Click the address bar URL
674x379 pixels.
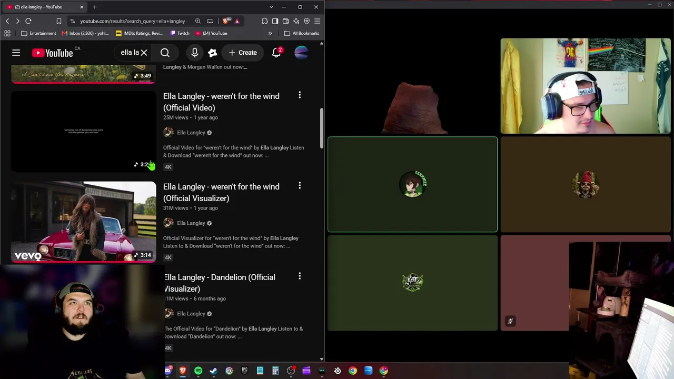(133, 21)
